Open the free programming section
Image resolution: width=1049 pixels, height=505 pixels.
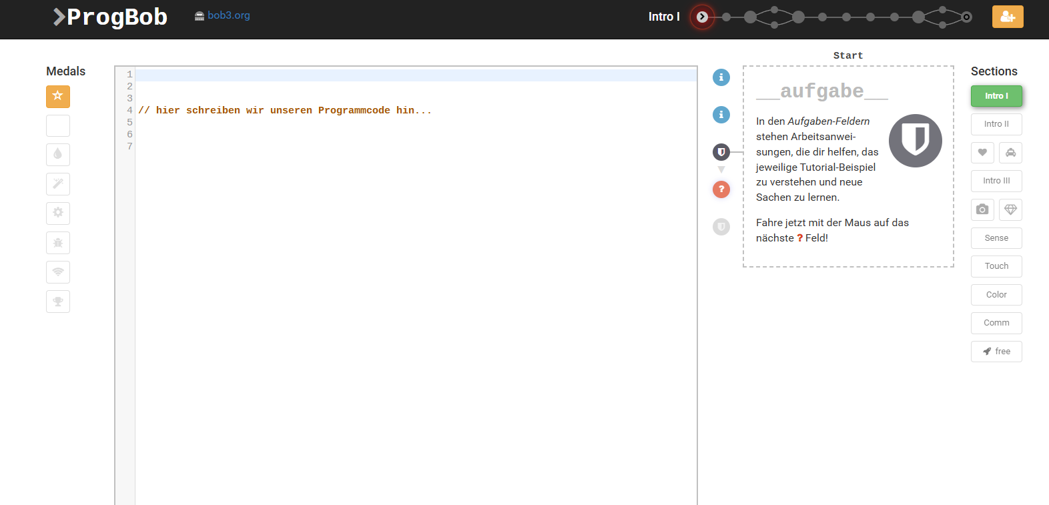pyautogui.click(x=996, y=352)
